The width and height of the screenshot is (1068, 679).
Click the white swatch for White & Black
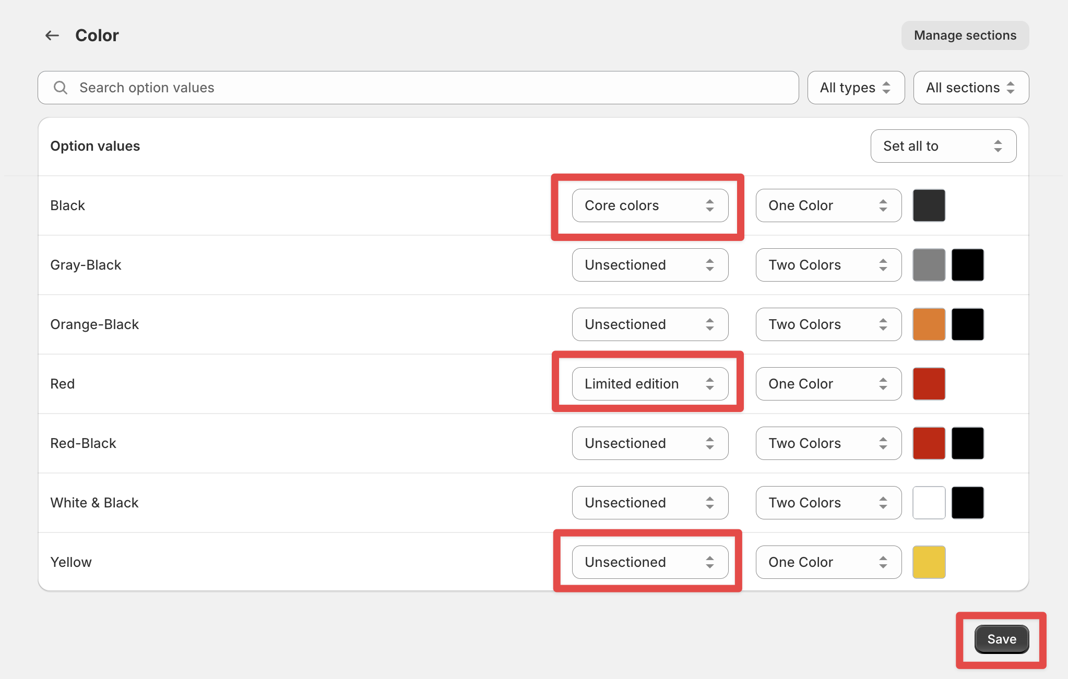coord(929,503)
